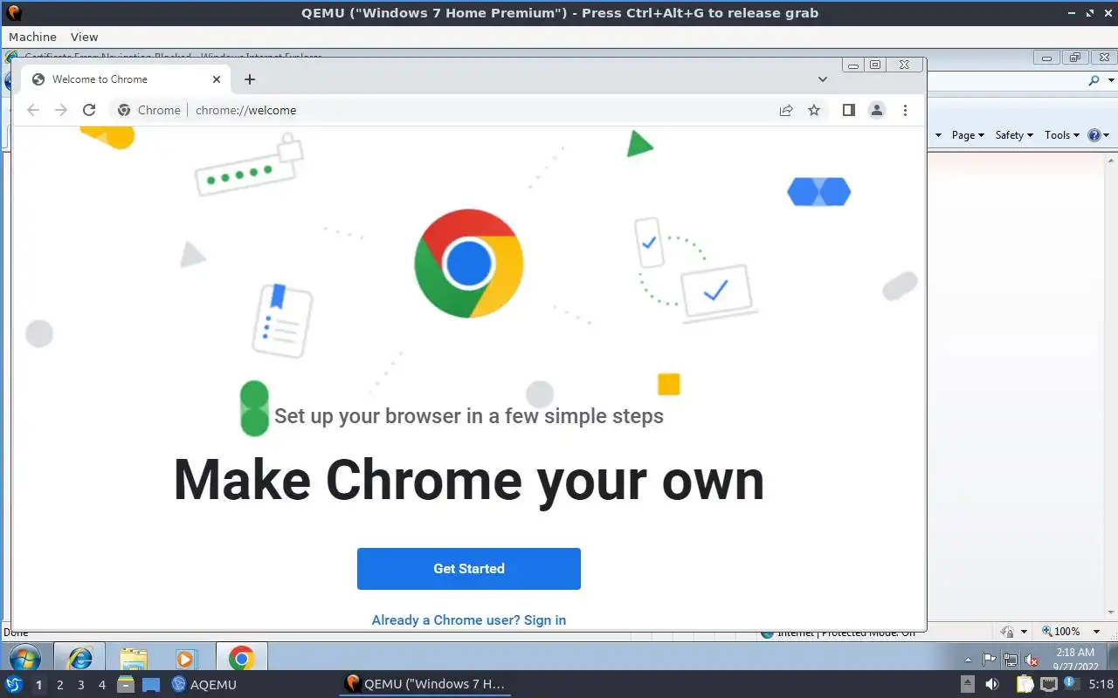This screenshot has height=698, width=1118.
Task: Open the QEMU Machine menu
Action: click(32, 37)
